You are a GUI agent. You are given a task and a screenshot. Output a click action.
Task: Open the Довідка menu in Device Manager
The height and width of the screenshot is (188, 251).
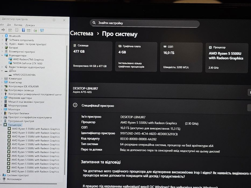30,25
